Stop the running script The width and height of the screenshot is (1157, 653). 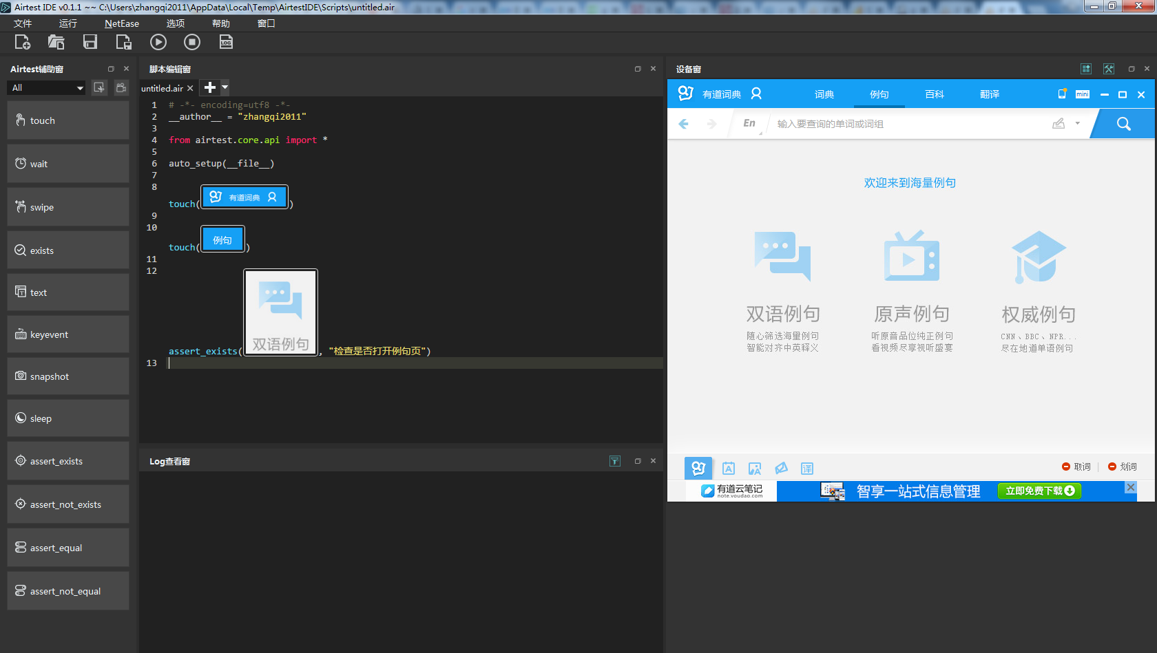click(192, 42)
